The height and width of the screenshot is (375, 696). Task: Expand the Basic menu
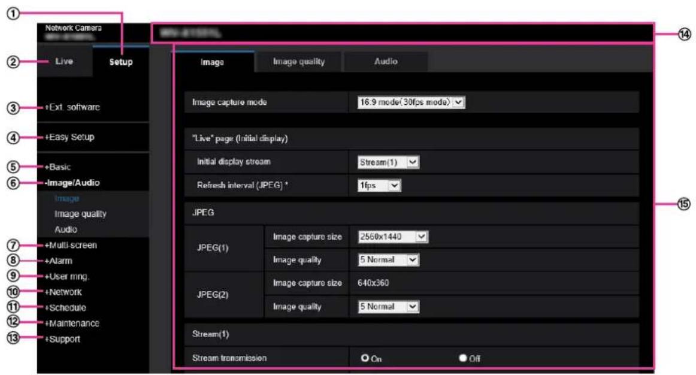pos(58,167)
